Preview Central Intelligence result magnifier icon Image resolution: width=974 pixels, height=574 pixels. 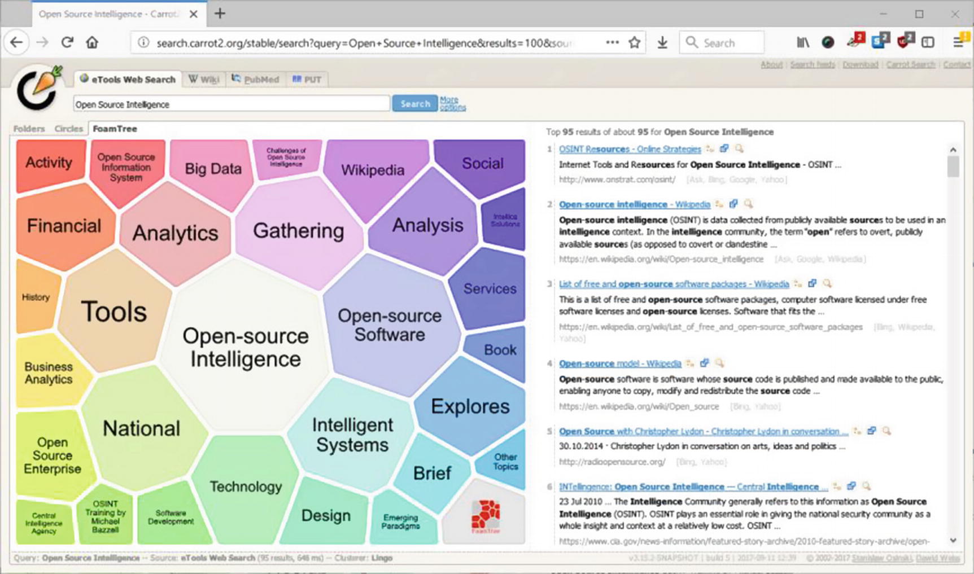tap(866, 486)
